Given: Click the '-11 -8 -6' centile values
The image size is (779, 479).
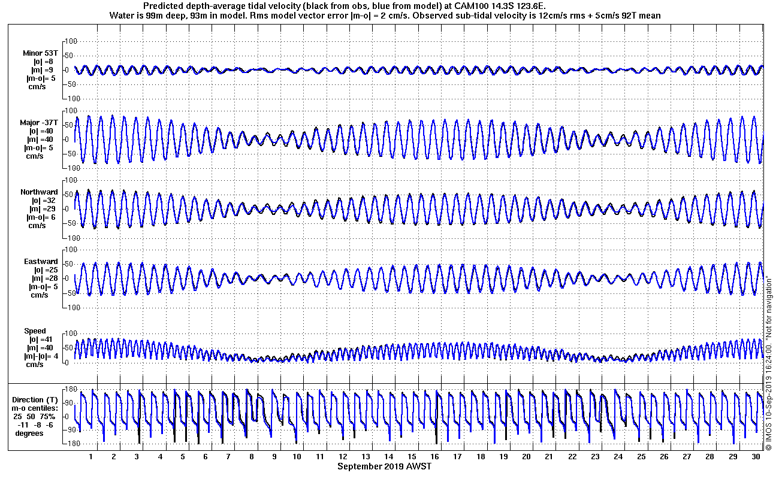Looking at the screenshot, I should tap(35, 425).
